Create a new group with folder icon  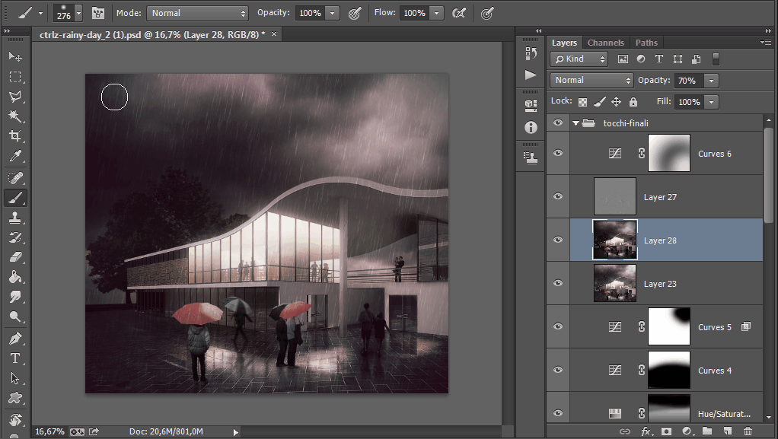tap(707, 431)
